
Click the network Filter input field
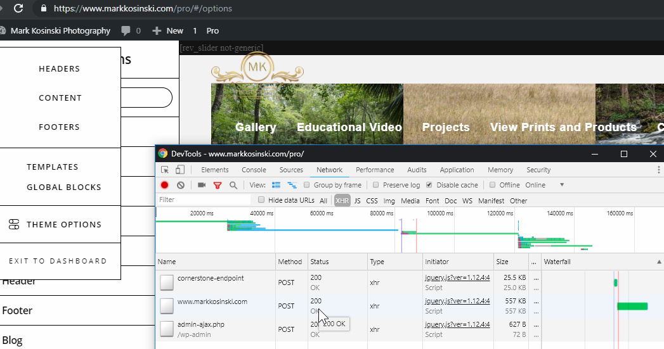204,200
